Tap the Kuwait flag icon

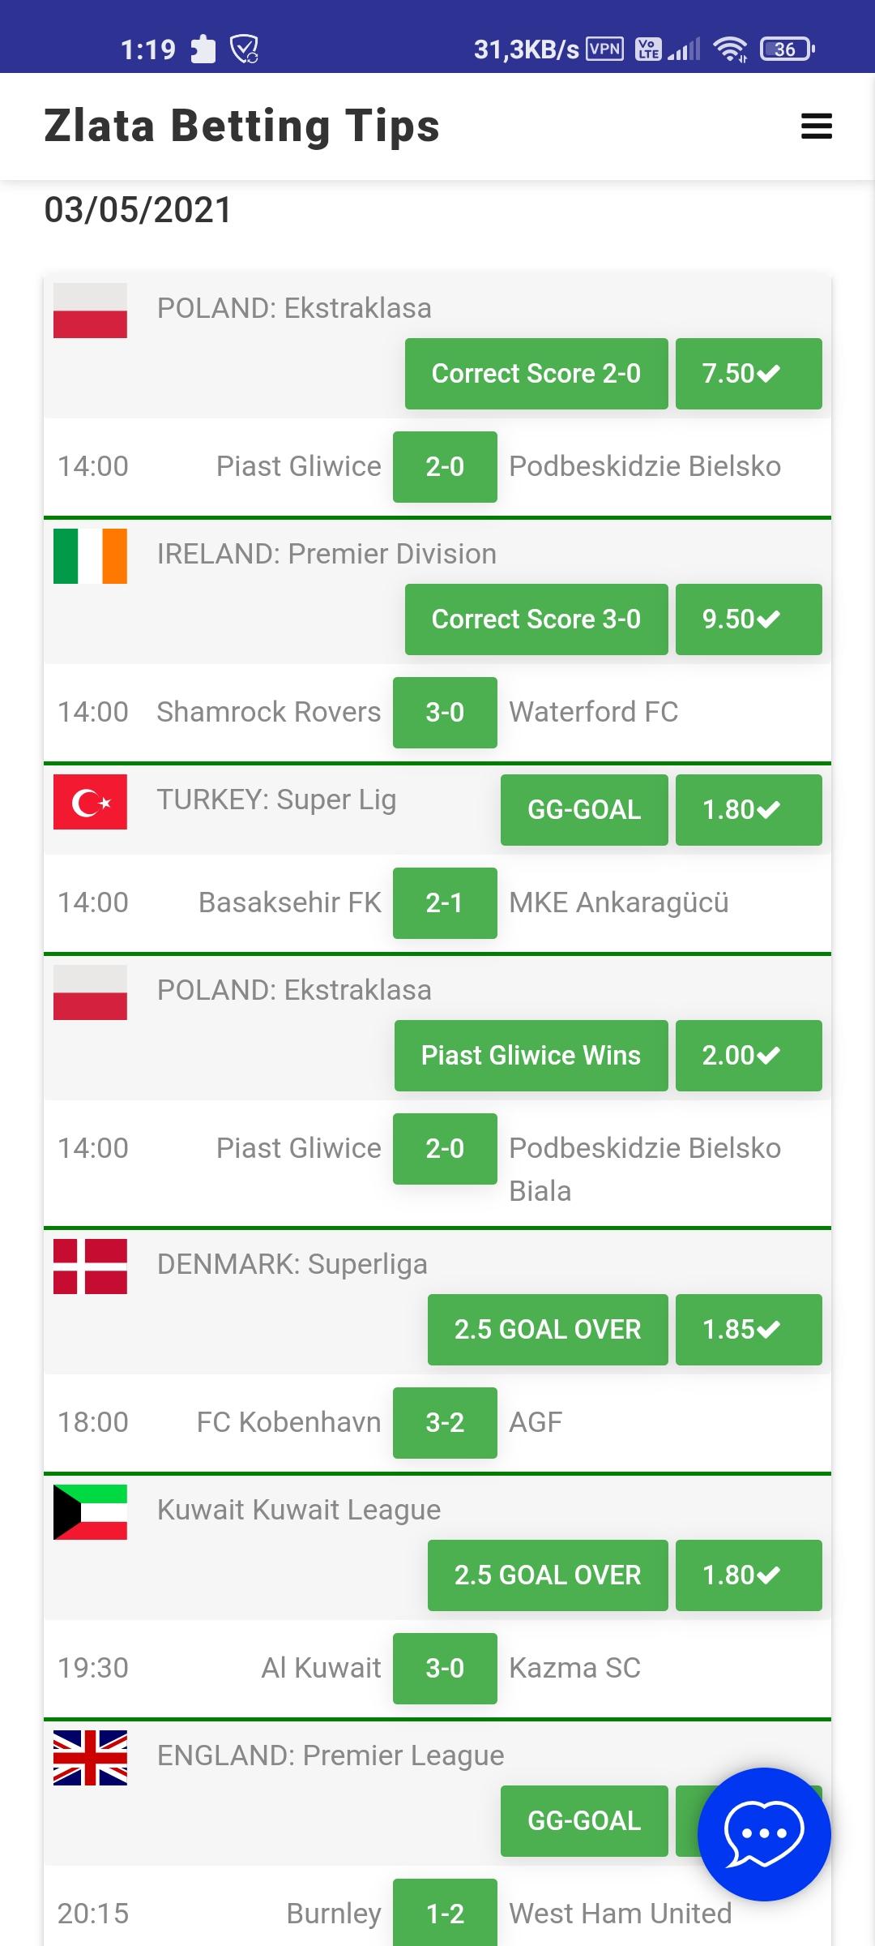[90, 1512]
